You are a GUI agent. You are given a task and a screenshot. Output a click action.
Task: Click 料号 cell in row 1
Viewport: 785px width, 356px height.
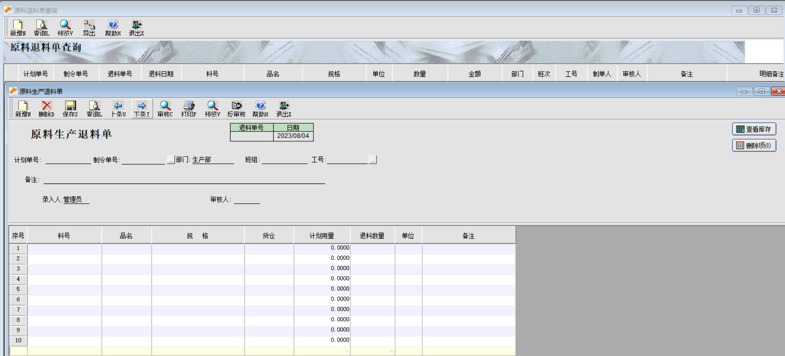(64, 248)
